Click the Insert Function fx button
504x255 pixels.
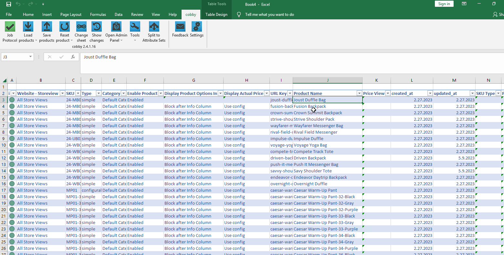point(73,57)
